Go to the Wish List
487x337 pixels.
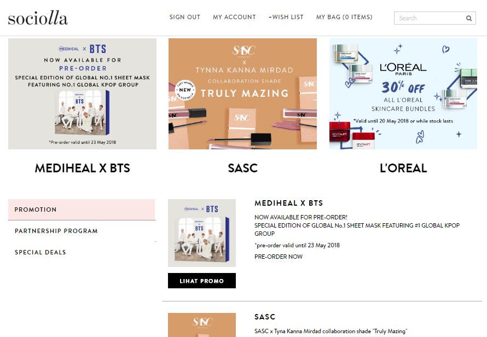286,17
